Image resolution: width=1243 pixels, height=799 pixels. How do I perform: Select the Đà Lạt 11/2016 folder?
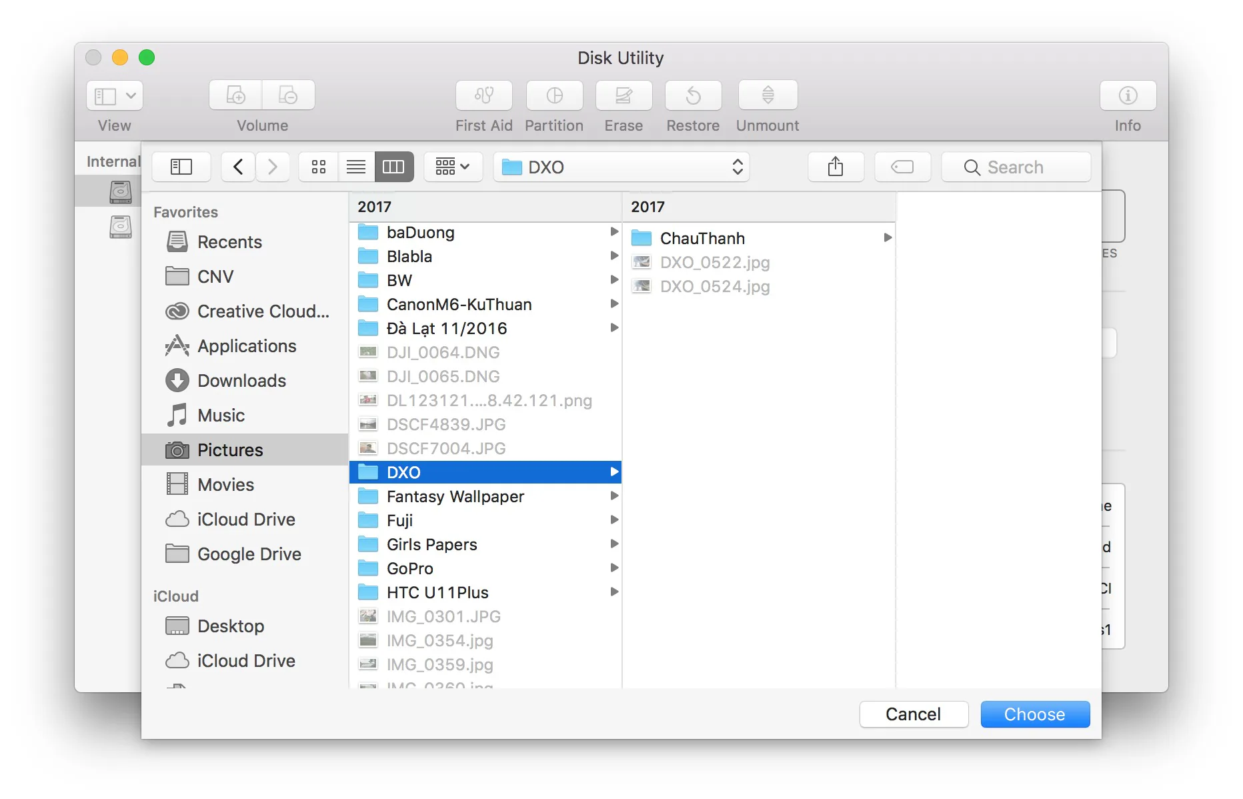coord(485,328)
